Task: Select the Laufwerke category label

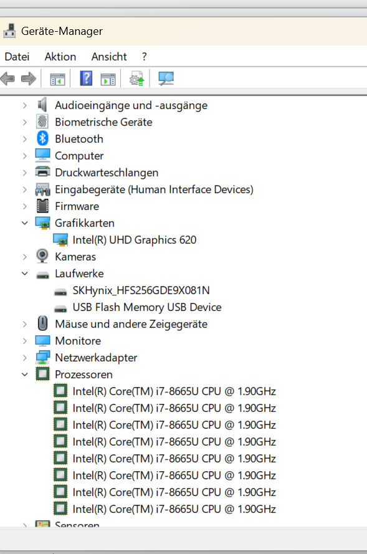Action: [80, 274]
